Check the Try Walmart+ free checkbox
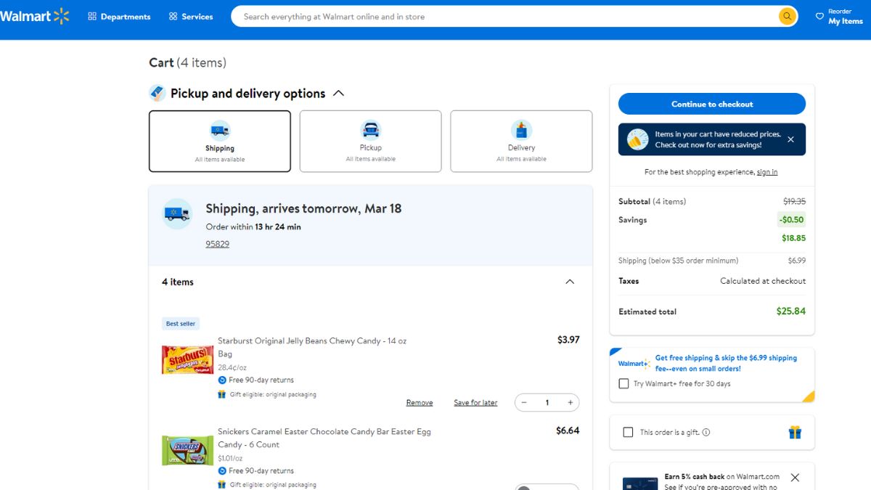 (x=623, y=383)
